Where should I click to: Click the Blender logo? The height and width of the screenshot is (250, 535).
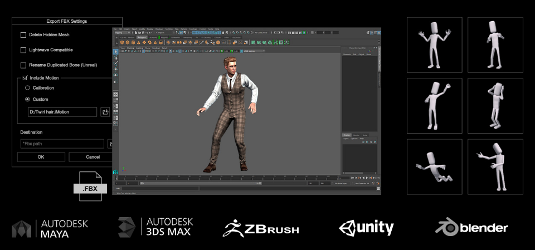pyautogui.click(x=471, y=227)
